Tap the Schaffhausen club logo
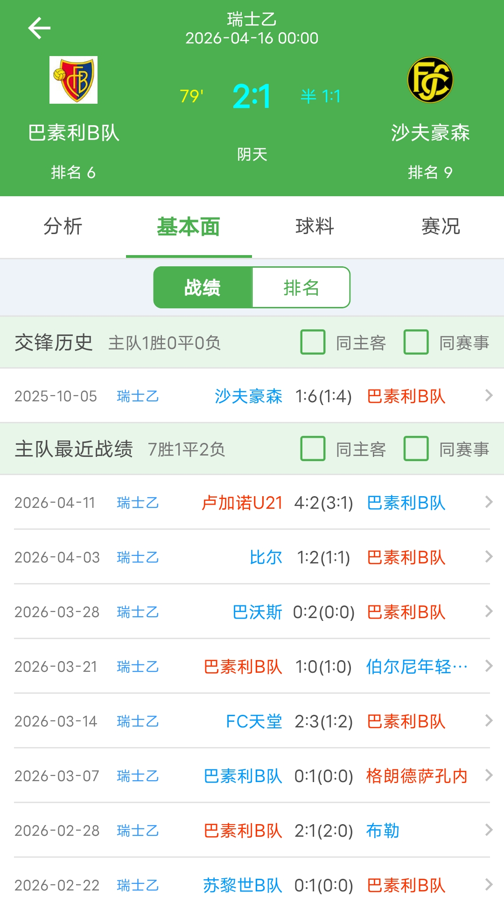The width and height of the screenshot is (504, 897). (x=430, y=80)
